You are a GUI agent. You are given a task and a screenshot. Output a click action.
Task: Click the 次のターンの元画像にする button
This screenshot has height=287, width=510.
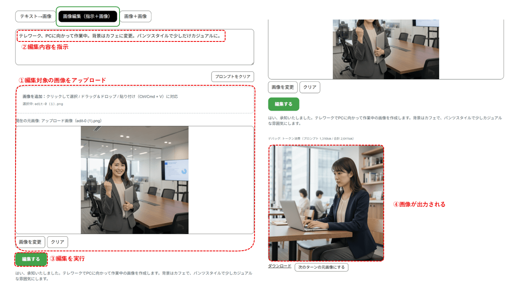[x=321, y=267]
